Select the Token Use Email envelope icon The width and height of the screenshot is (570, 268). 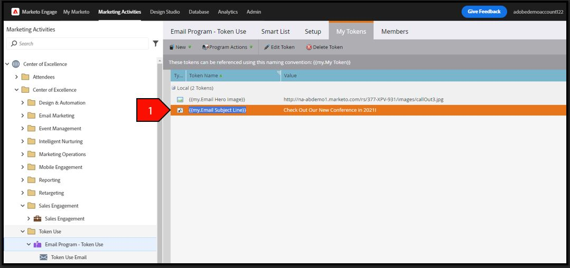(x=43, y=257)
